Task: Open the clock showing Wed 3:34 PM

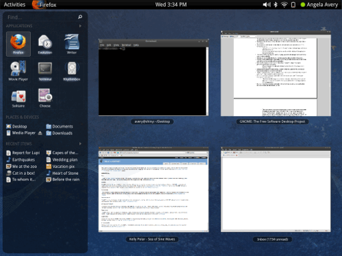Action: (x=171, y=5)
